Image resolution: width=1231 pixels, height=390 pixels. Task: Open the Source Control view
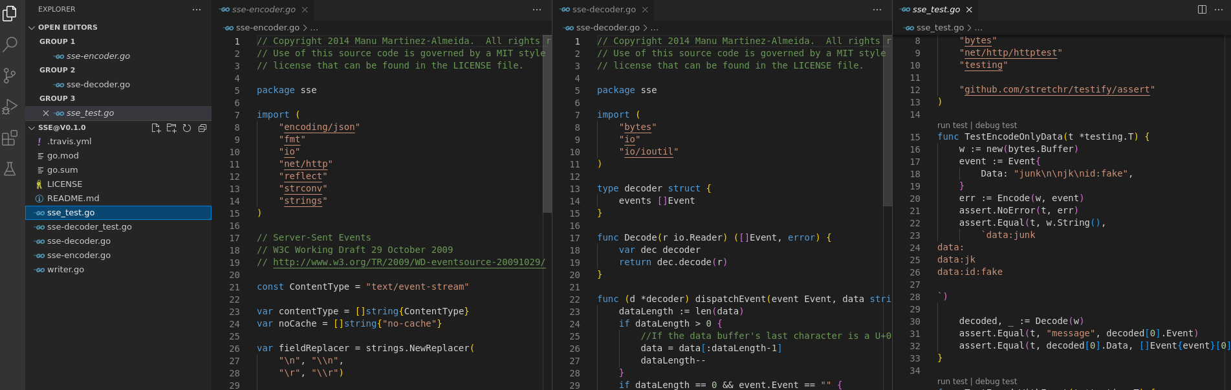tap(10, 76)
